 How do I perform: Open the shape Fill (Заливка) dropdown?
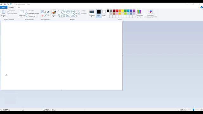pyautogui.click(x=82, y=13)
